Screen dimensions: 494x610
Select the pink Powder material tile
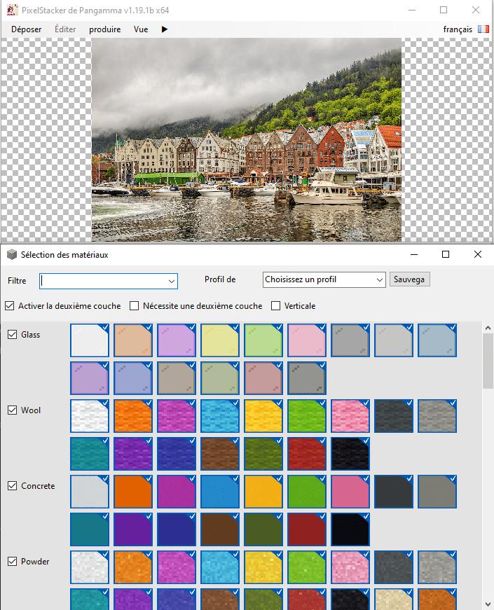(x=350, y=567)
